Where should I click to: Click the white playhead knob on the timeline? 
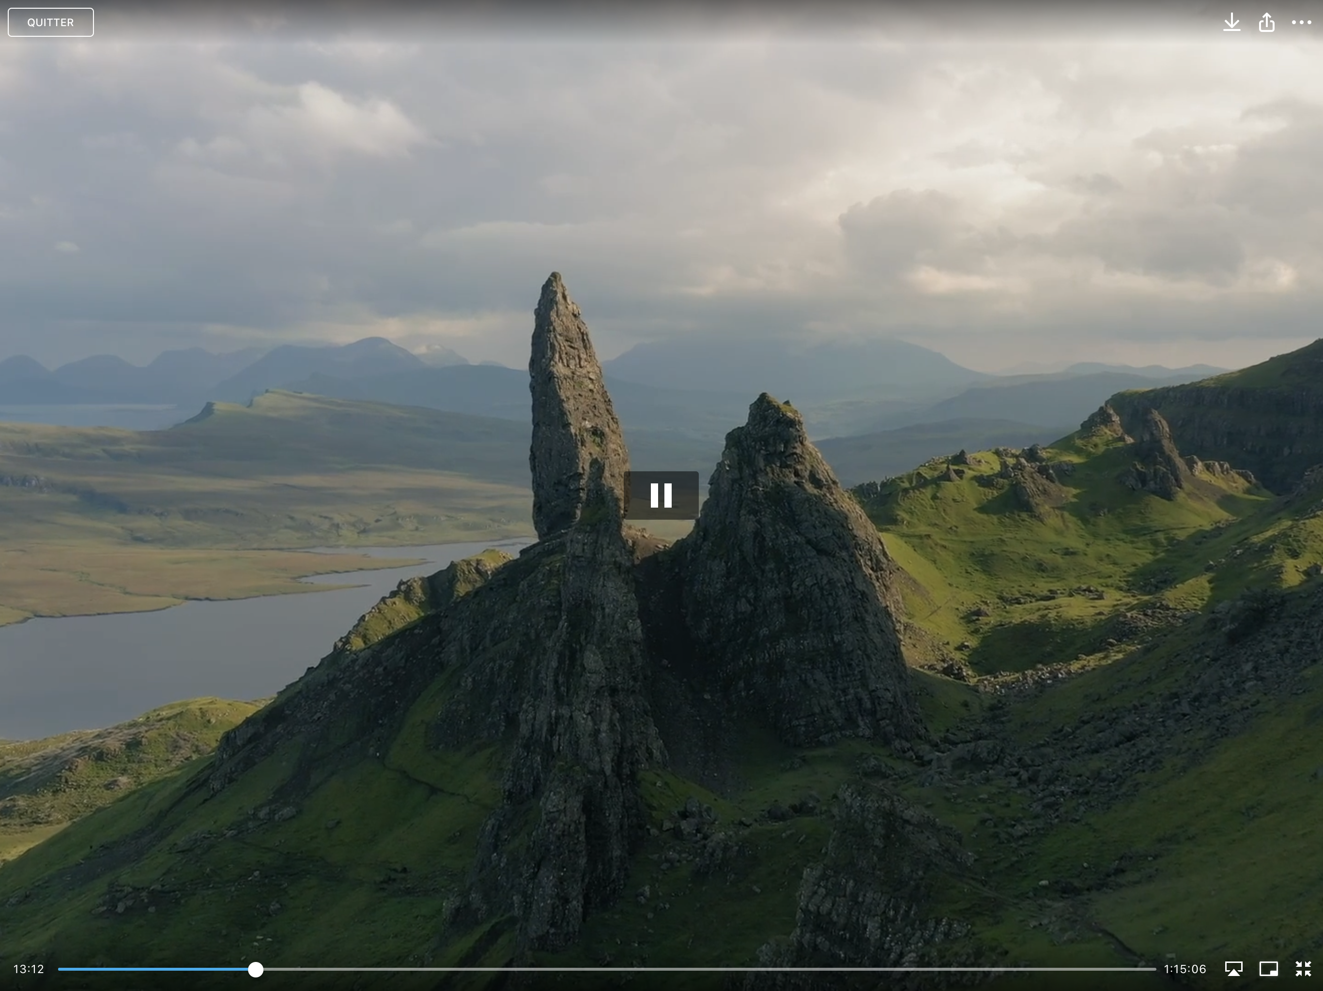tap(255, 970)
